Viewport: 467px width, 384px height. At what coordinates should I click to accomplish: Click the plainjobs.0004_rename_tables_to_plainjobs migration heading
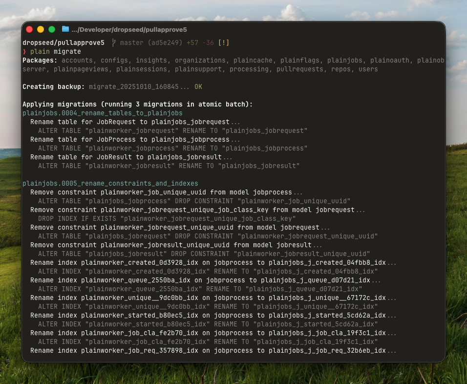click(x=103, y=113)
